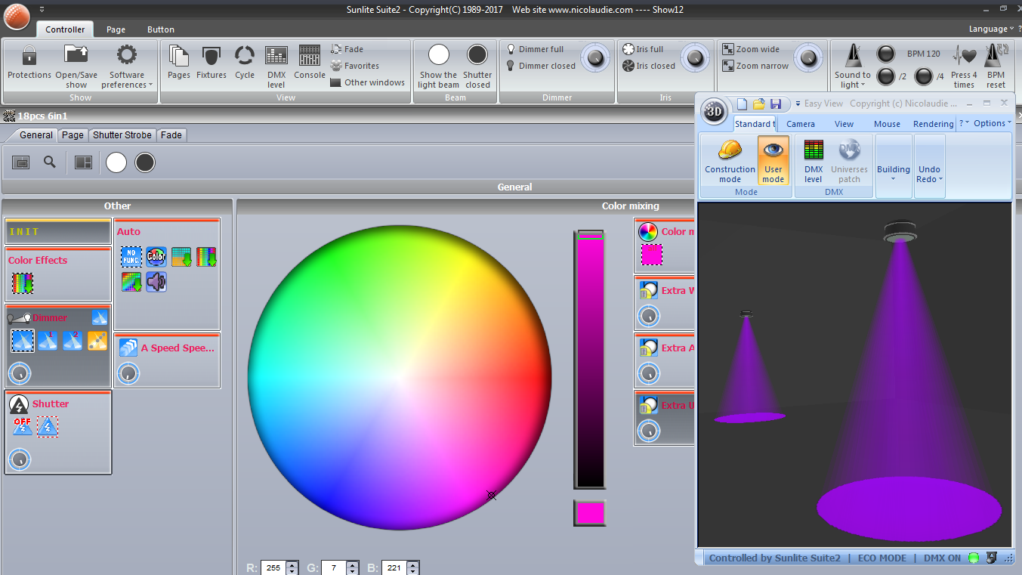Open the Console view
This screenshot has height=575, width=1022.
click(x=310, y=57)
